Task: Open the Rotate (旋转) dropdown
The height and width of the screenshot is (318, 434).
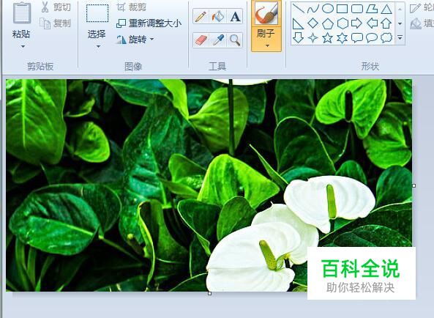Action: point(135,40)
